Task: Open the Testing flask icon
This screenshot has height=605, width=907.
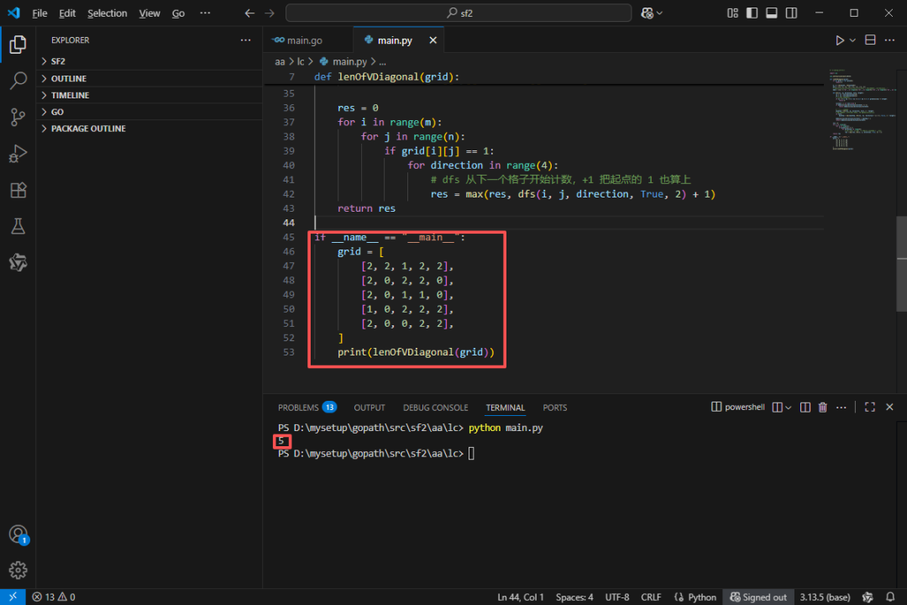Action: (x=18, y=226)
